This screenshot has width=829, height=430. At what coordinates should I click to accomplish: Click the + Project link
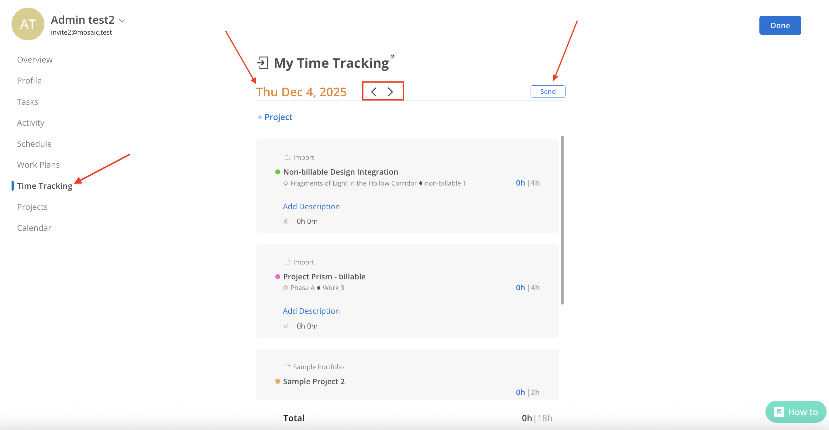coord(275,117)
